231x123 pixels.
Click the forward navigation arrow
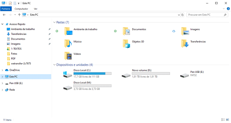[10, 15]
